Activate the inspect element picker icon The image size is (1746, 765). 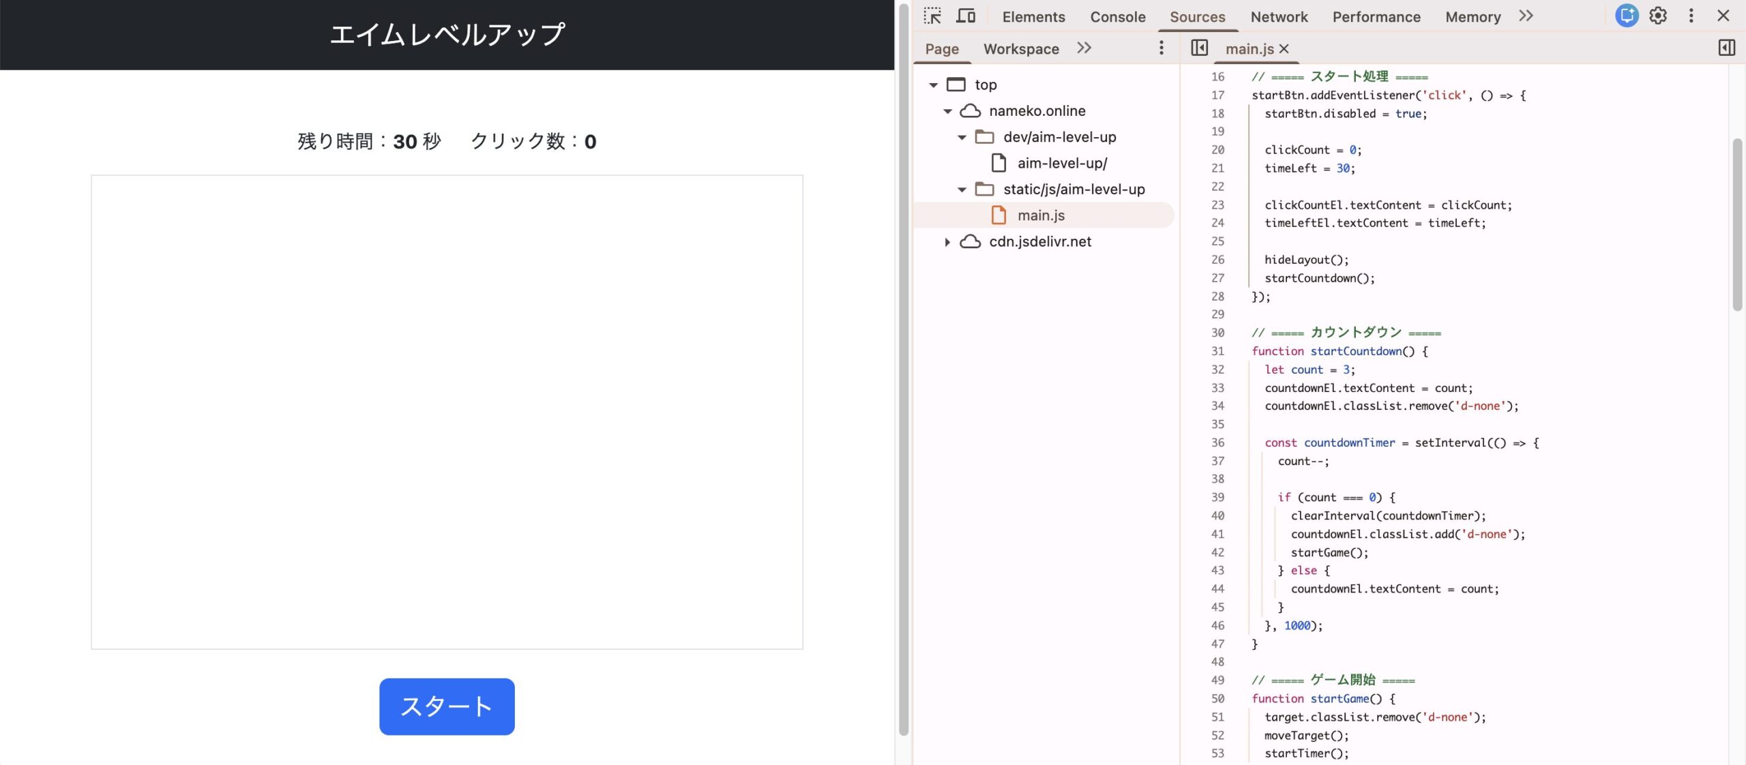click(x=932, y=16)
